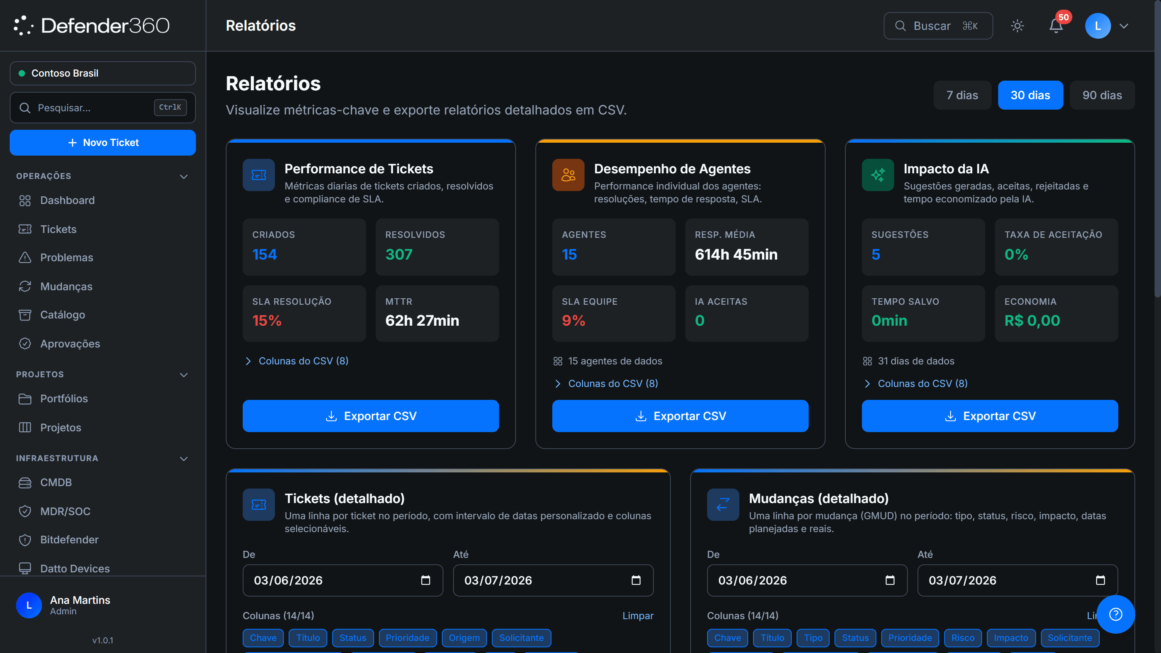This screenshot has width=1161, height=653.
Task: Click the Novo Ticket button
Action: point(103,143)
